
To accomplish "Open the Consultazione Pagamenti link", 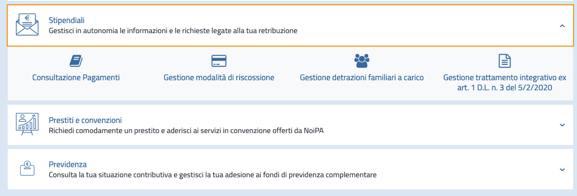I will point(76,77).
